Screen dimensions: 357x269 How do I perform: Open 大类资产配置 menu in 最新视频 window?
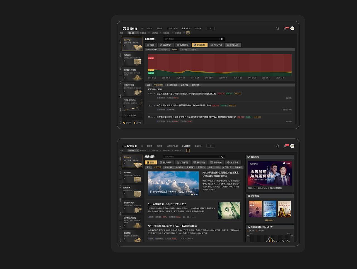click(x=172, y=146)
